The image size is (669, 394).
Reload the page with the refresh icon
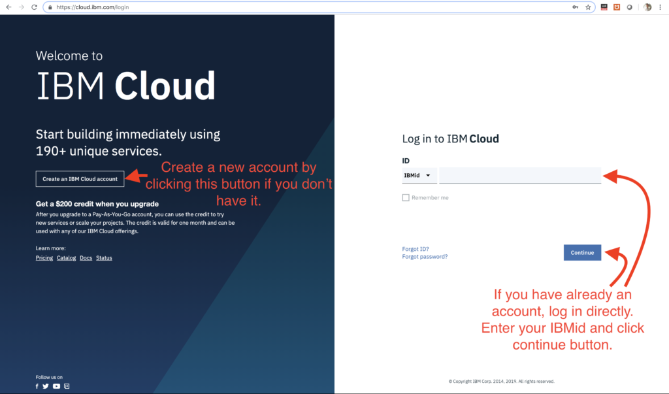[x=34, y=7]
